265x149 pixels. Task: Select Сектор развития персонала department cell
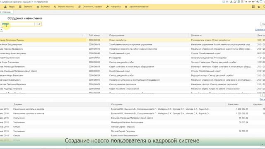tap(123, 84)
